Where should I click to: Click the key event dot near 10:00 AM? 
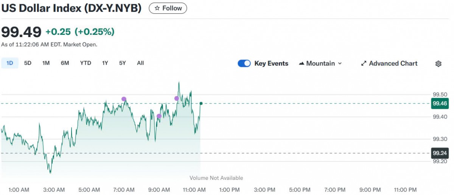click(177, 98)
